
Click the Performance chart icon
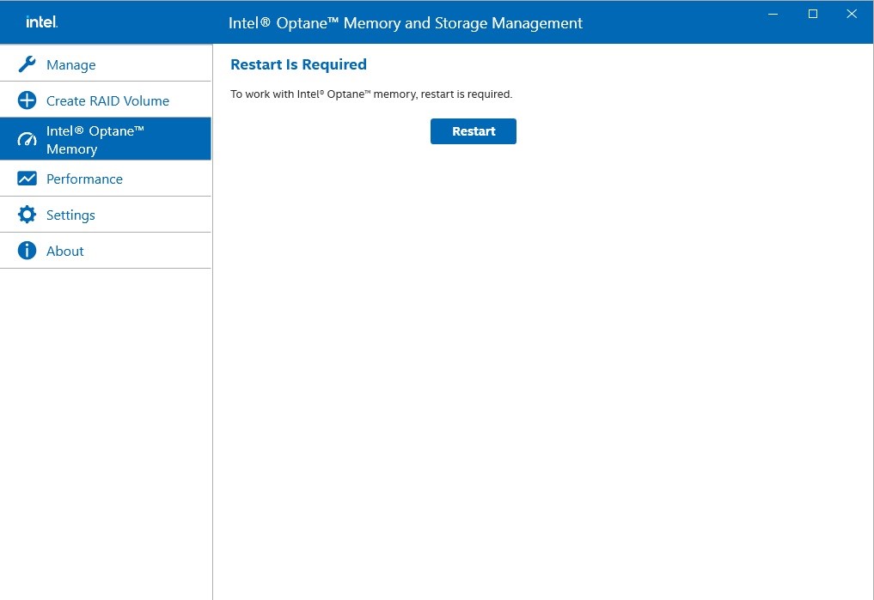pos(27,179)
